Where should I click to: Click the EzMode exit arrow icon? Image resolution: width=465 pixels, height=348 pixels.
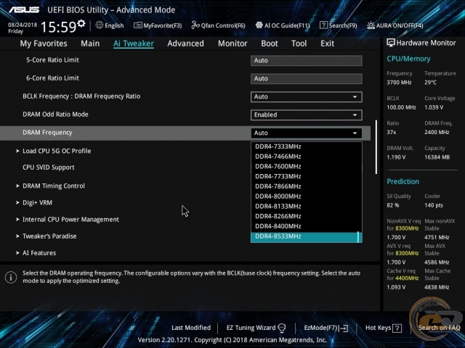point(344,328)
